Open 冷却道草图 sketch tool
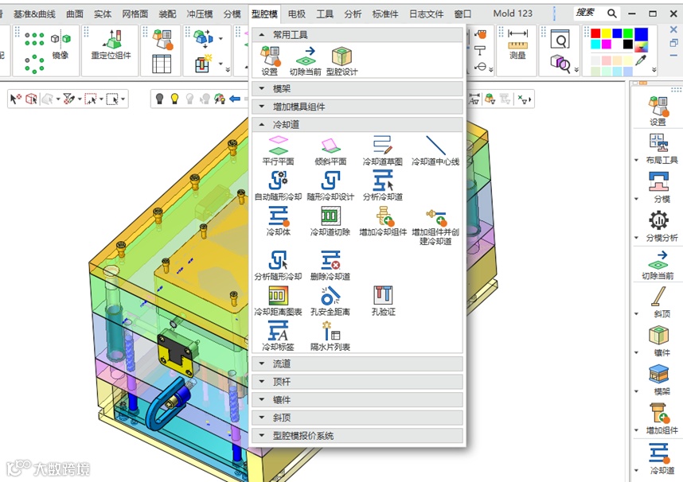This screenshot has height=482, width=683. (382, 150)
